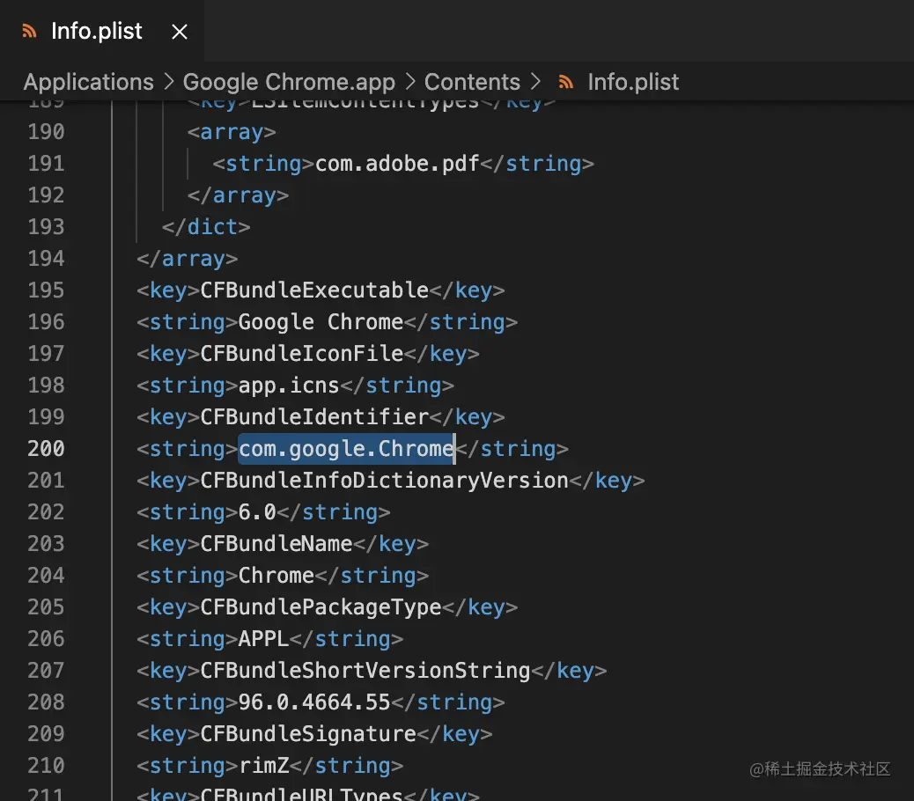The image size is (914, 801).
Task: Click the 6.0 string value
Action: [257, 512]
